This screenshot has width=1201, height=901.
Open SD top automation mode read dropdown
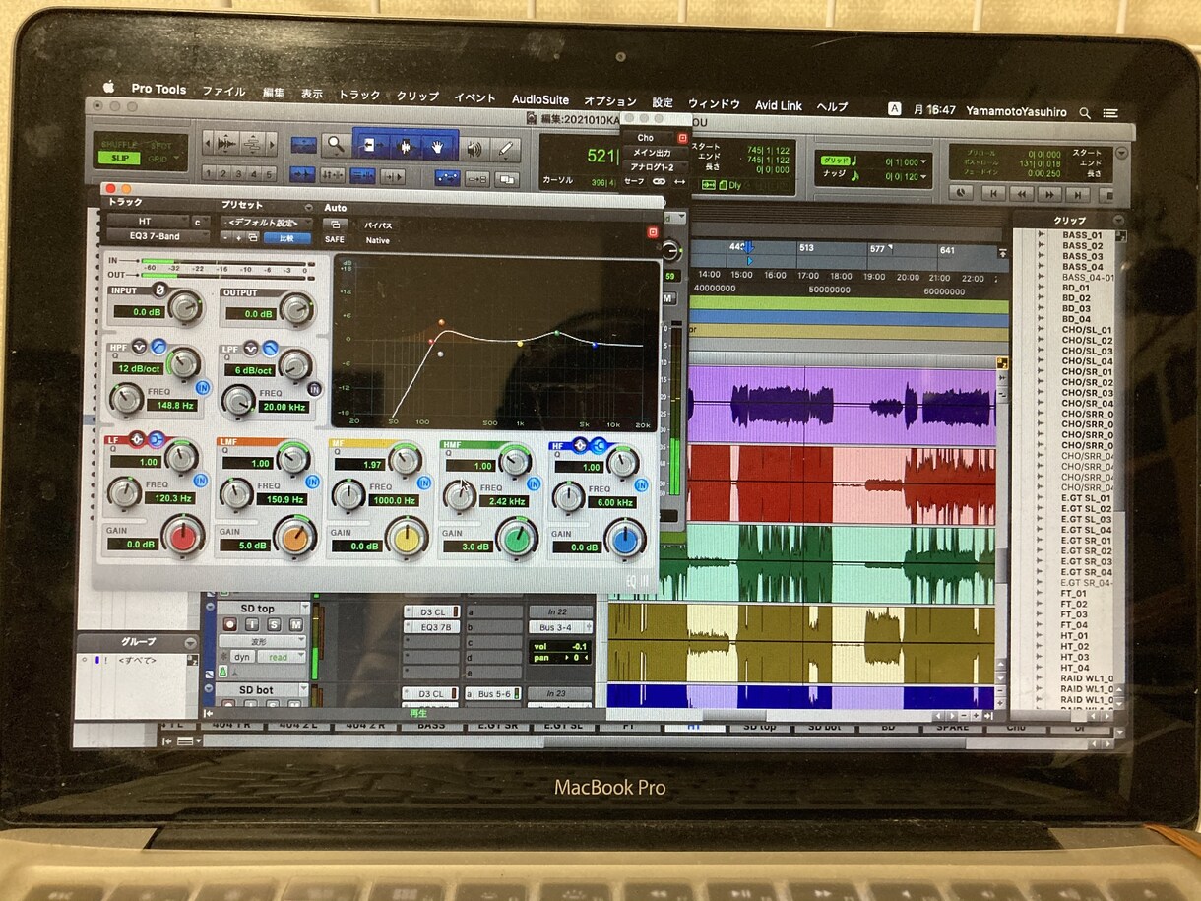click(x=282, y=657)
